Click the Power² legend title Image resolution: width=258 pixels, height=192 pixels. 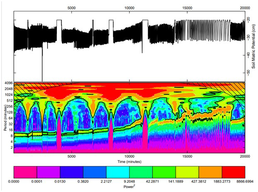coord(129,187)
